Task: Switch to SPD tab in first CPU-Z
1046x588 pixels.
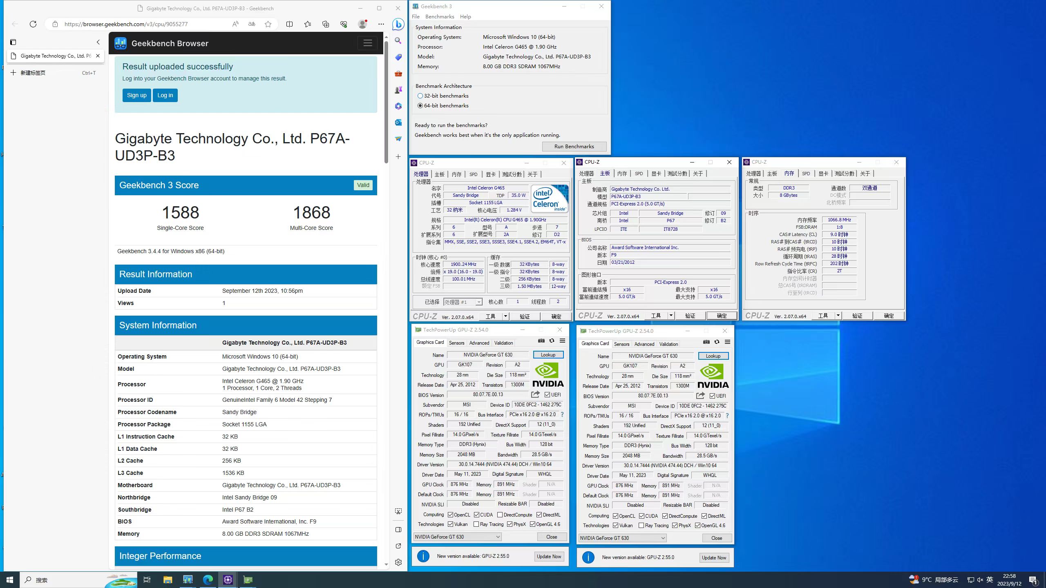Action: (473, 174)
